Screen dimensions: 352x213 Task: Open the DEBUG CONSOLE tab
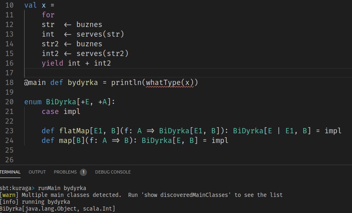pos(113,172)
